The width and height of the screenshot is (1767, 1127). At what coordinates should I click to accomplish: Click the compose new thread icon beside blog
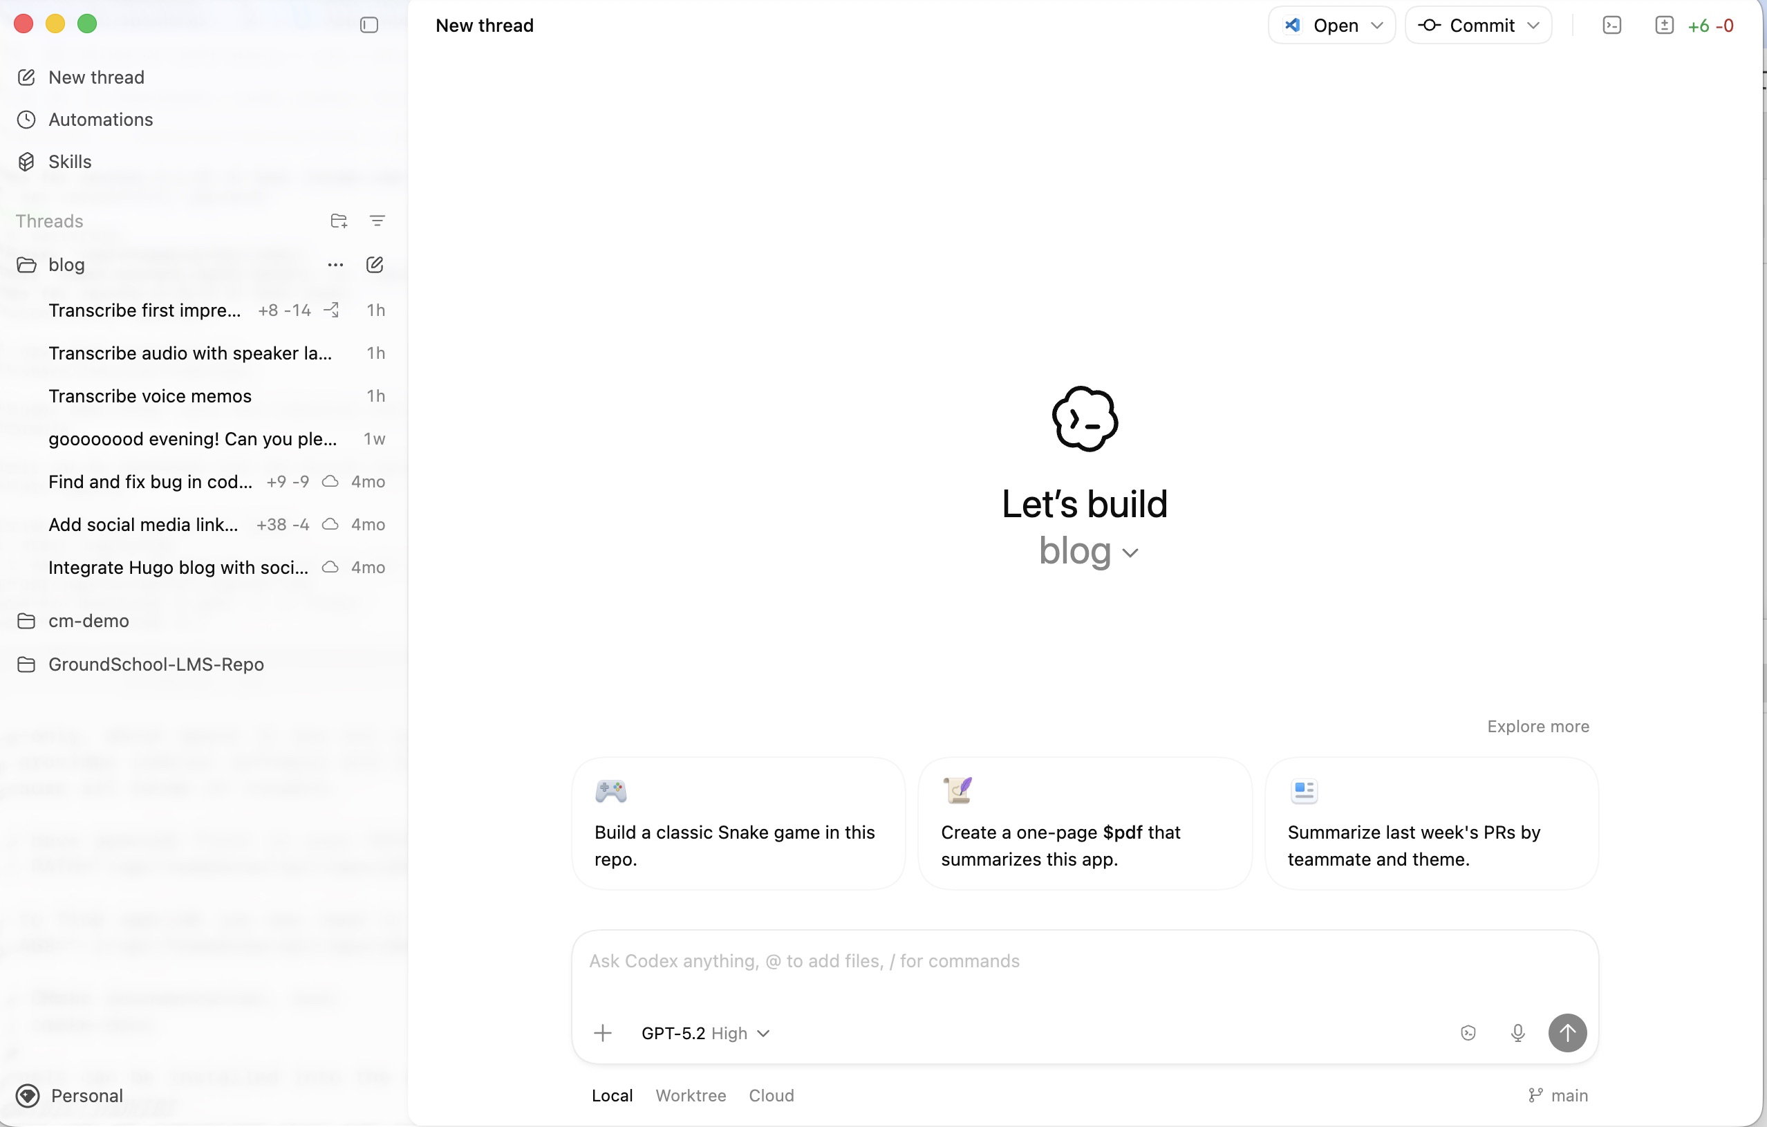(x=374, y=265)
